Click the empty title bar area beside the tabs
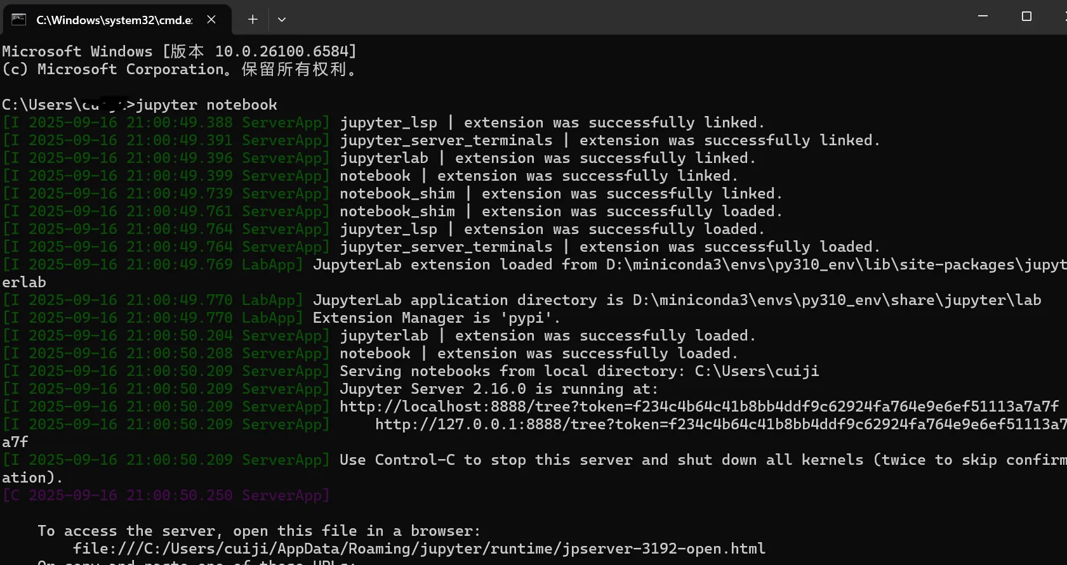Viewport: 1067px width, 565px height. [628, 18]
